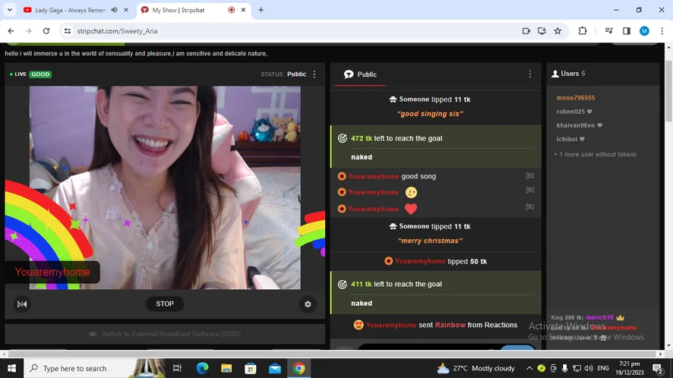Click the camera indicator in address bar
The width and height of the screenshot is (673, 378).
pyautogui.click(x=526, y=31)
